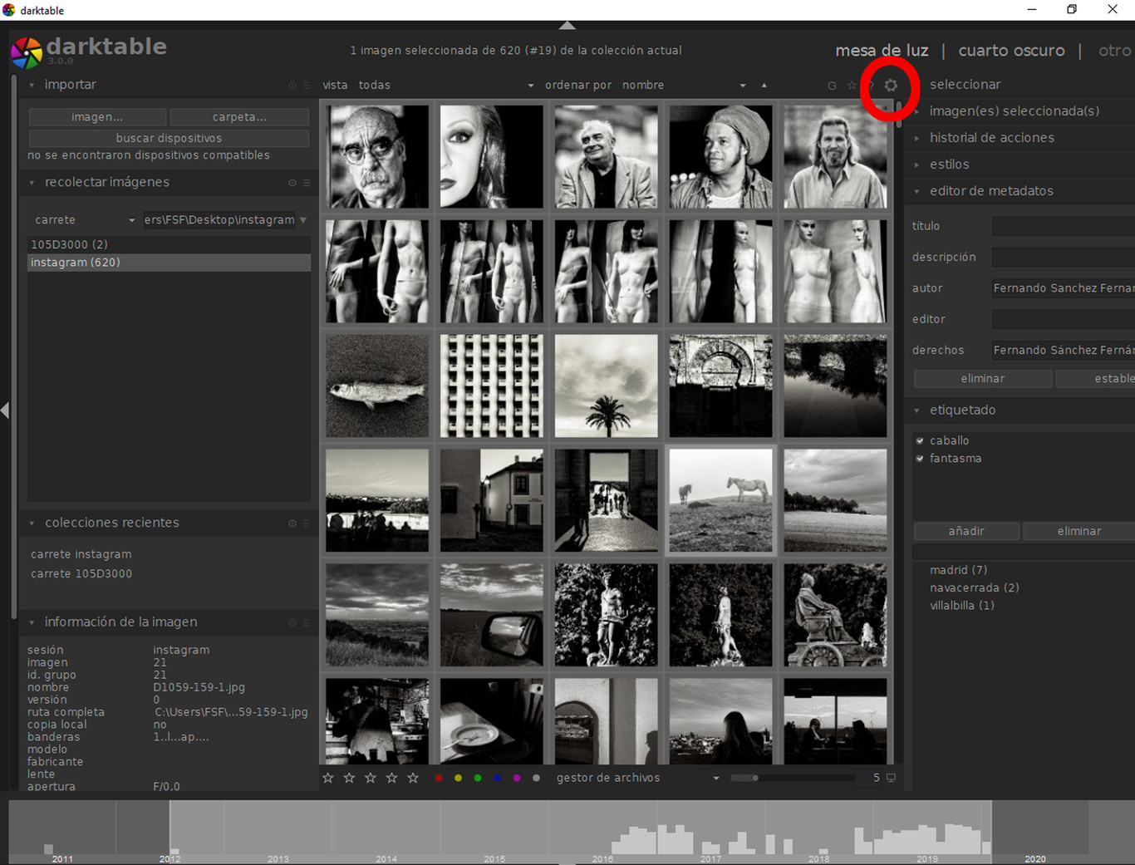Open the importar panel presets menu icon
Viewport: 1135px width, 865px height.
pyautogui.click(x=306, y=85)
